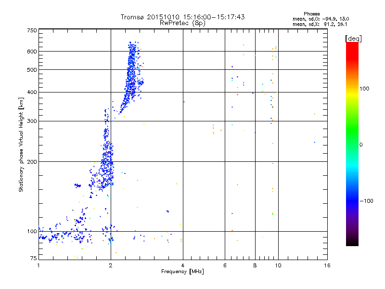Click the x-axis tick label '2'
385x289 pixels.
pyautogui.click(x=111, y=265)
